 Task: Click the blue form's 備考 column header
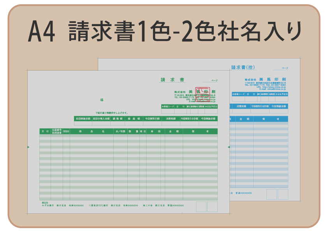coord(270,119)
